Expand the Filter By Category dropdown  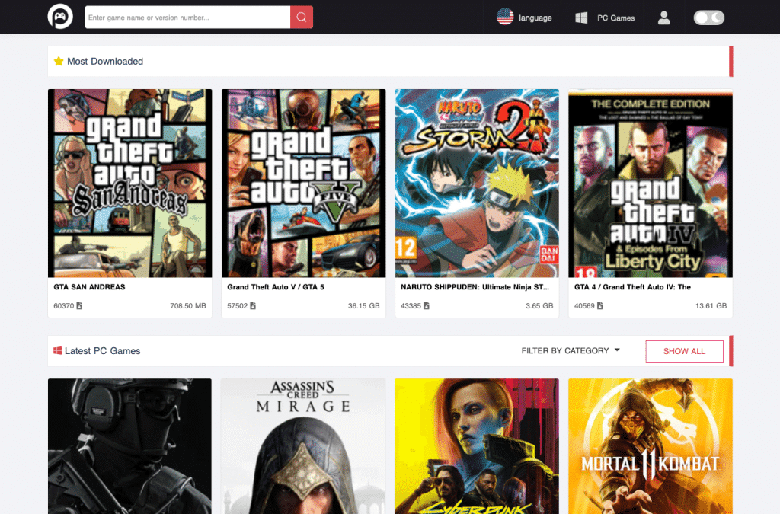[571, 350]
